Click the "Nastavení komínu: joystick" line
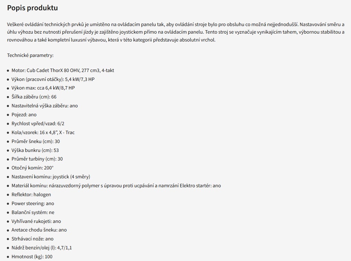 51,177
